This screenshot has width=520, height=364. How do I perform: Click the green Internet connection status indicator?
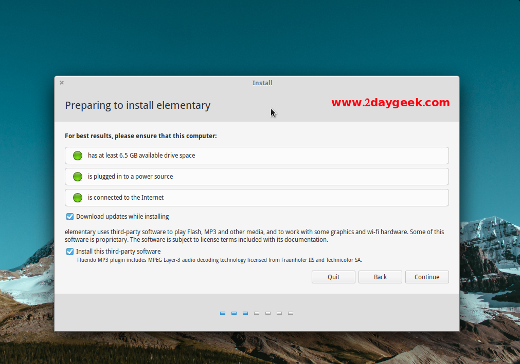tap(78, 198)
